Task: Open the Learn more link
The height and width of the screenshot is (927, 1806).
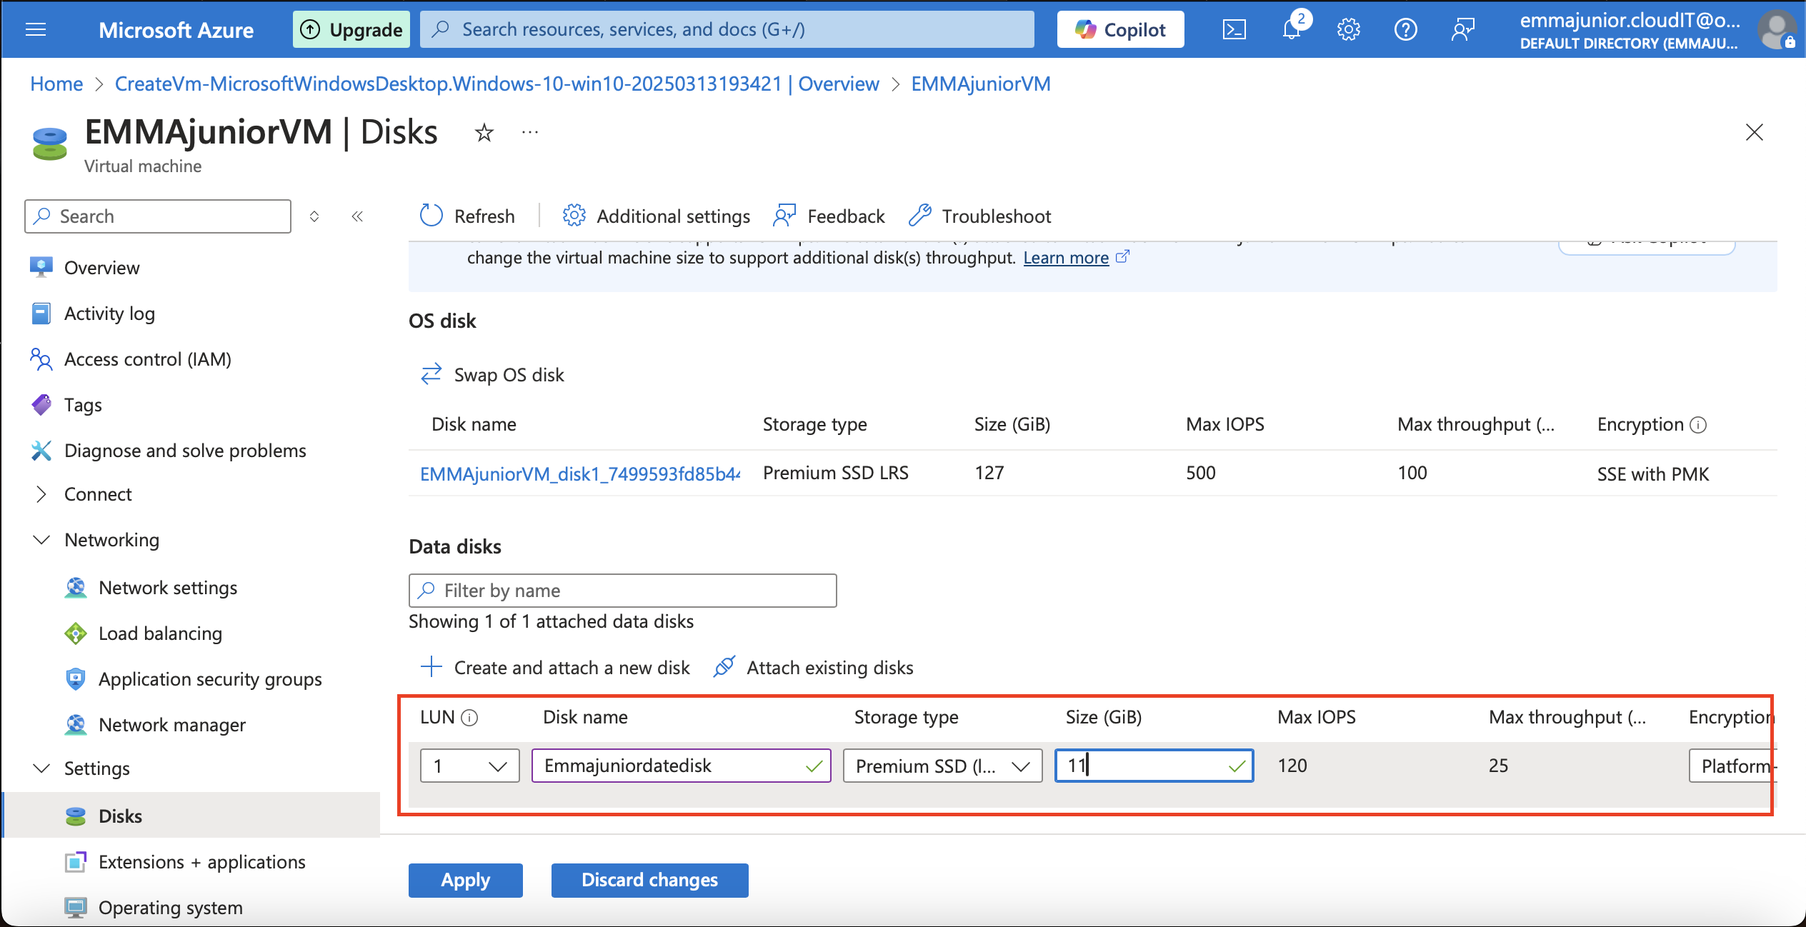Action: tap(1066, 258)
